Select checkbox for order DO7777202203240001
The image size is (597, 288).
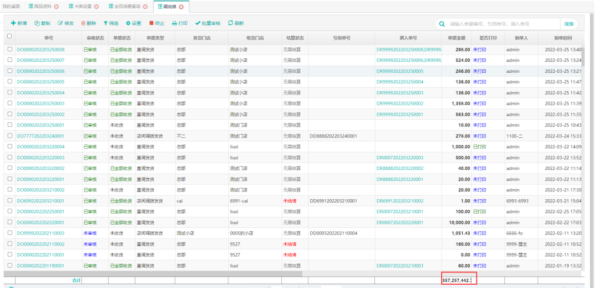(x=9, y=136)
